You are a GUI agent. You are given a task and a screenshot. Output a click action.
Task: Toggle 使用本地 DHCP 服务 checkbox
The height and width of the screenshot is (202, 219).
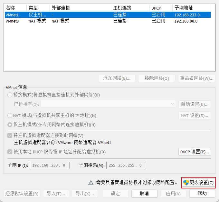10,152
